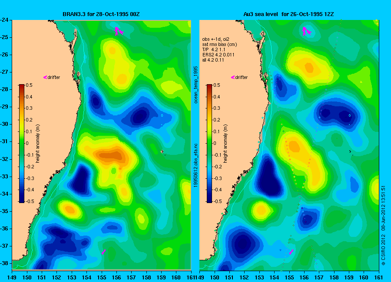The image size is (391, 282).
Task: Select the 'drifter' legend label in BRAN3.3 panel
Action: point(54,78)
